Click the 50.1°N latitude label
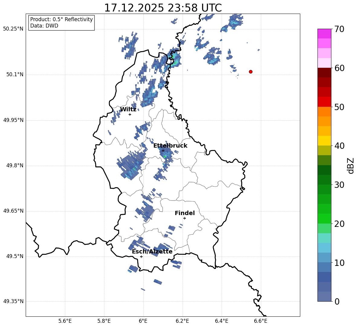Screen dimensions: 358x327 click(15, 75)
